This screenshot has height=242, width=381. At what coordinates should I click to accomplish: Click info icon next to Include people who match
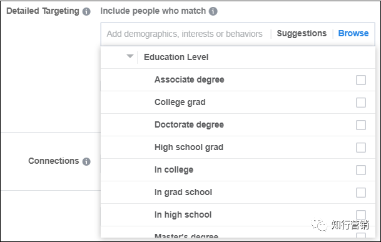pyautogui.click(x=213, y=11)
